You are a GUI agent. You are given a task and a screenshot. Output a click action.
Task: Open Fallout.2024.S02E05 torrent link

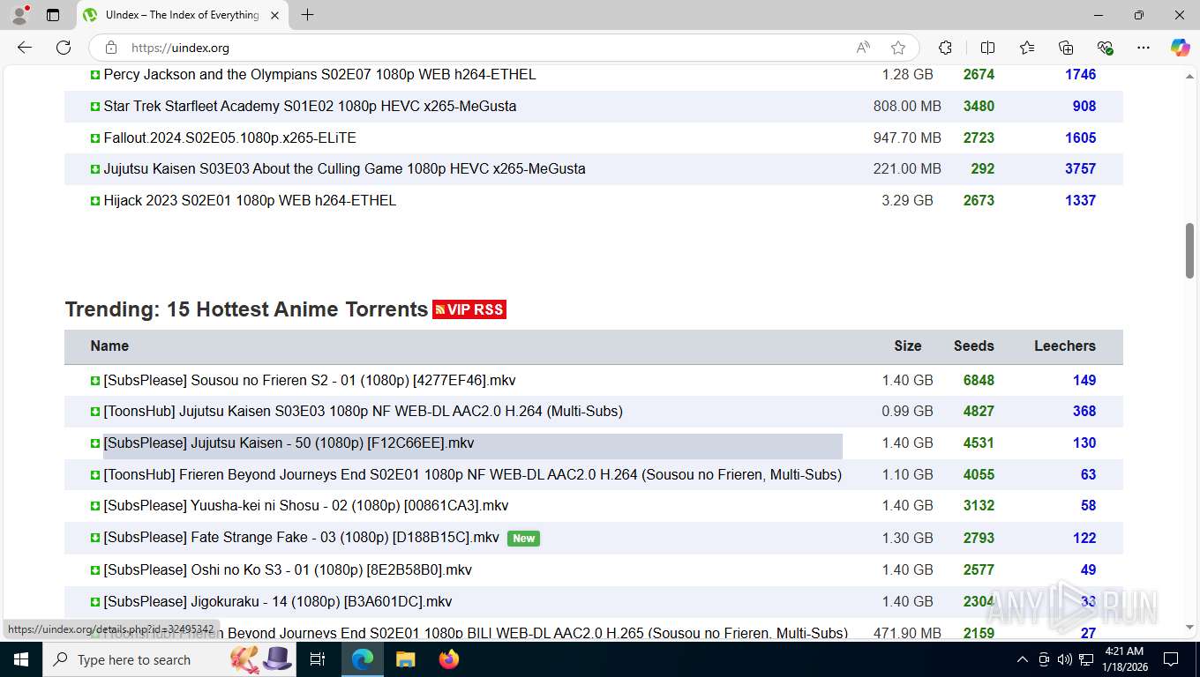(229, 138)
